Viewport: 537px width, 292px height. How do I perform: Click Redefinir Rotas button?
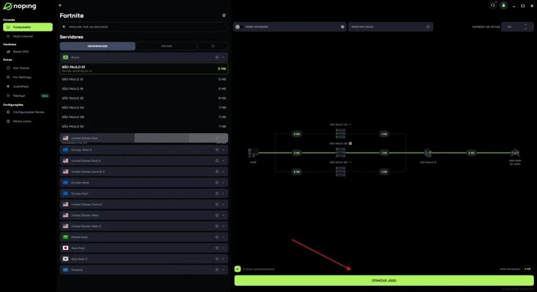(x=390, y=27)
